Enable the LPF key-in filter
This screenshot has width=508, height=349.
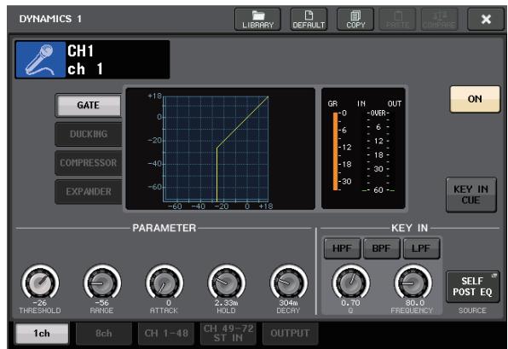[421, 248]
